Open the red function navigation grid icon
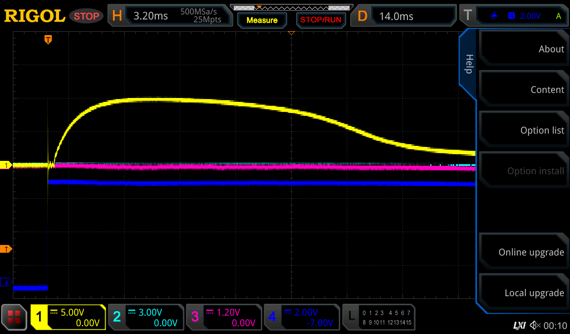Image resolution: width=570 pixels, height=334 pixels. pos(14,317)
